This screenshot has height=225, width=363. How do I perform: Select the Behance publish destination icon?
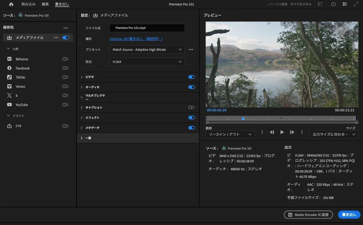tap(11, 59)
